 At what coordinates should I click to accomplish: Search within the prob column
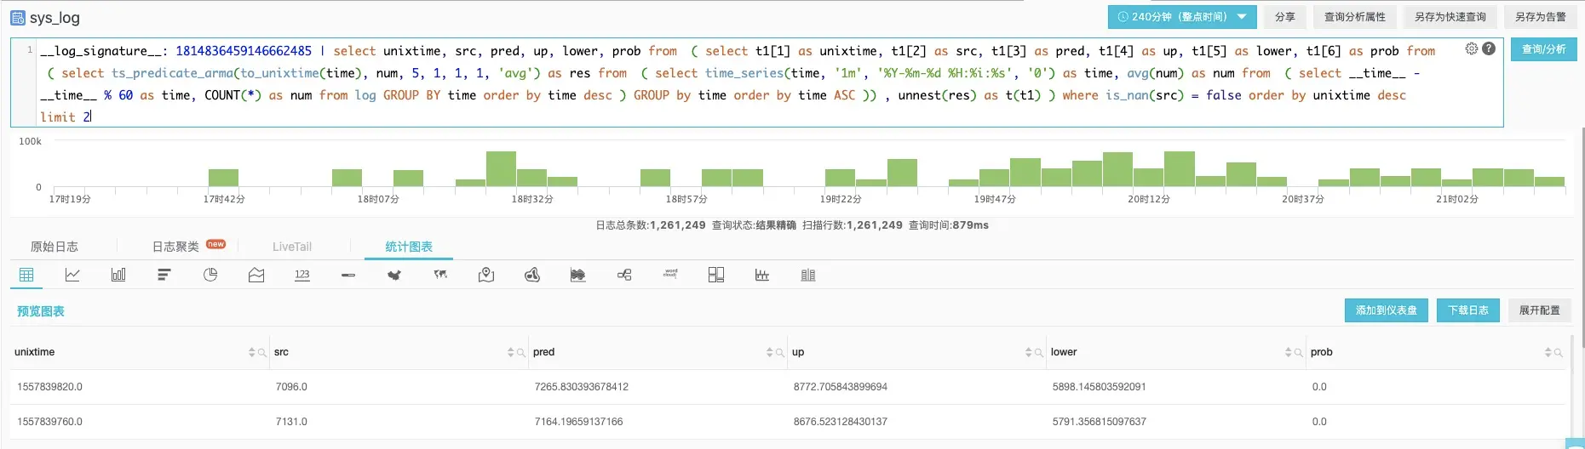(x=1559, y=352)
